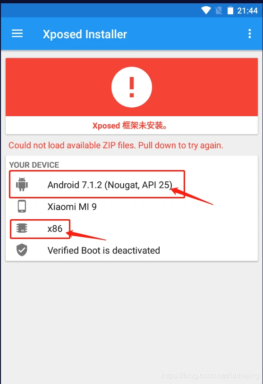The height and width of the screenshot is (384, 263).
Task: Tap the Wi-Fi status bar icon
Action: point(206,10)
